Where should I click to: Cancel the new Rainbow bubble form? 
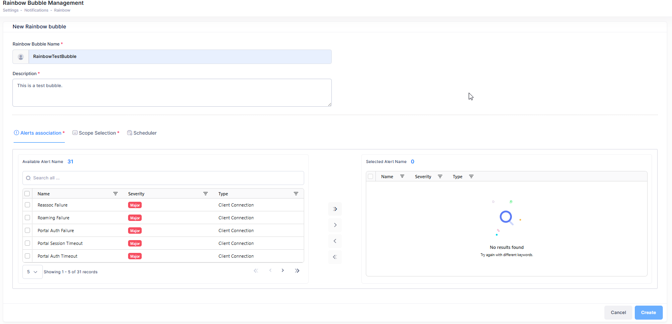tap(618, 312)
